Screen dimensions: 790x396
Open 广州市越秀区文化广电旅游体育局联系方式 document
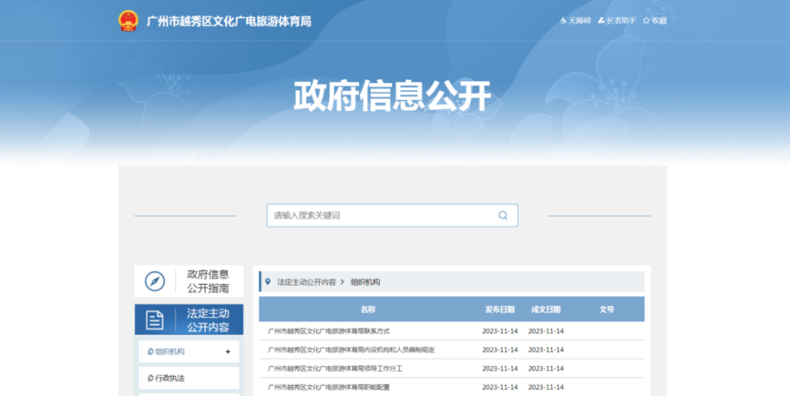click(x=328, y=331)
